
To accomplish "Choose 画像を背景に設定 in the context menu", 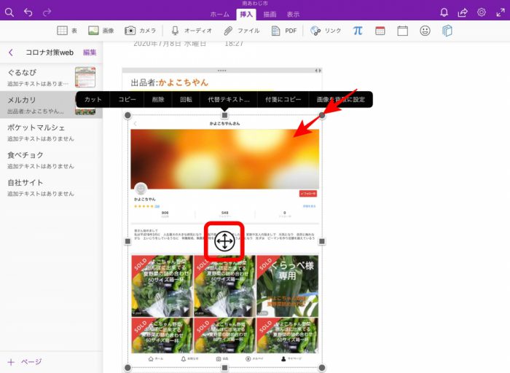I will 340,100.
